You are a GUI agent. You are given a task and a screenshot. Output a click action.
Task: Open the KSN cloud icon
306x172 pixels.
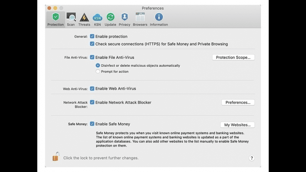[97, 17]
